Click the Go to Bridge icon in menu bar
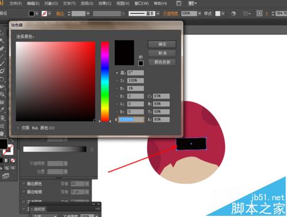This screenshot has height=217, width=287. pos(179,3)
